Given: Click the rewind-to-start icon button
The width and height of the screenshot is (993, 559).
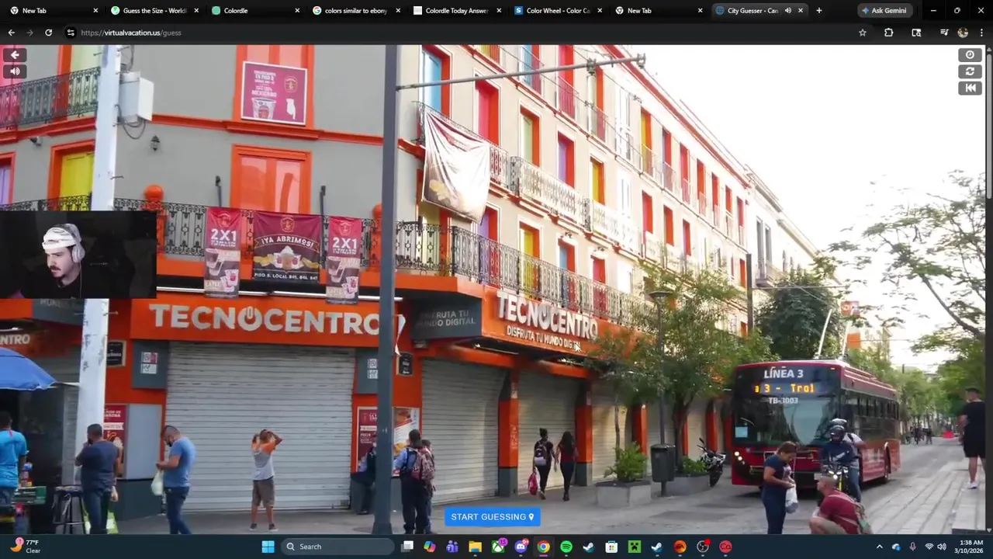Looking at the screenshot, I should coord(970,88).
